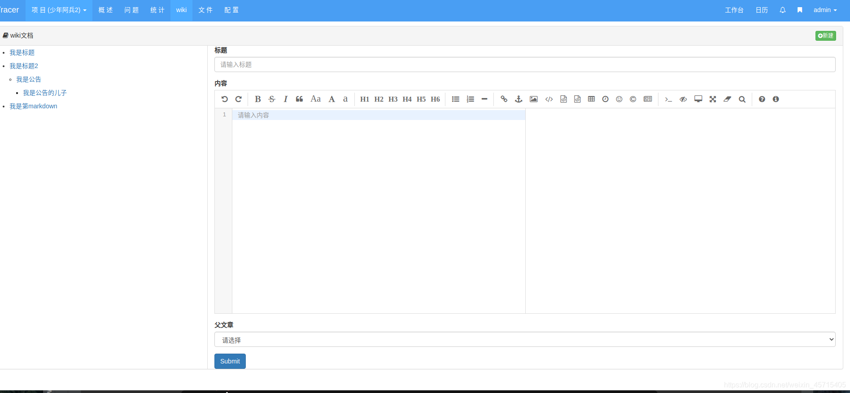The height and width of the screenshot is (393, 850).
Task: Convert selection to uppercase with A icon
Action: [x=332, y=99]
